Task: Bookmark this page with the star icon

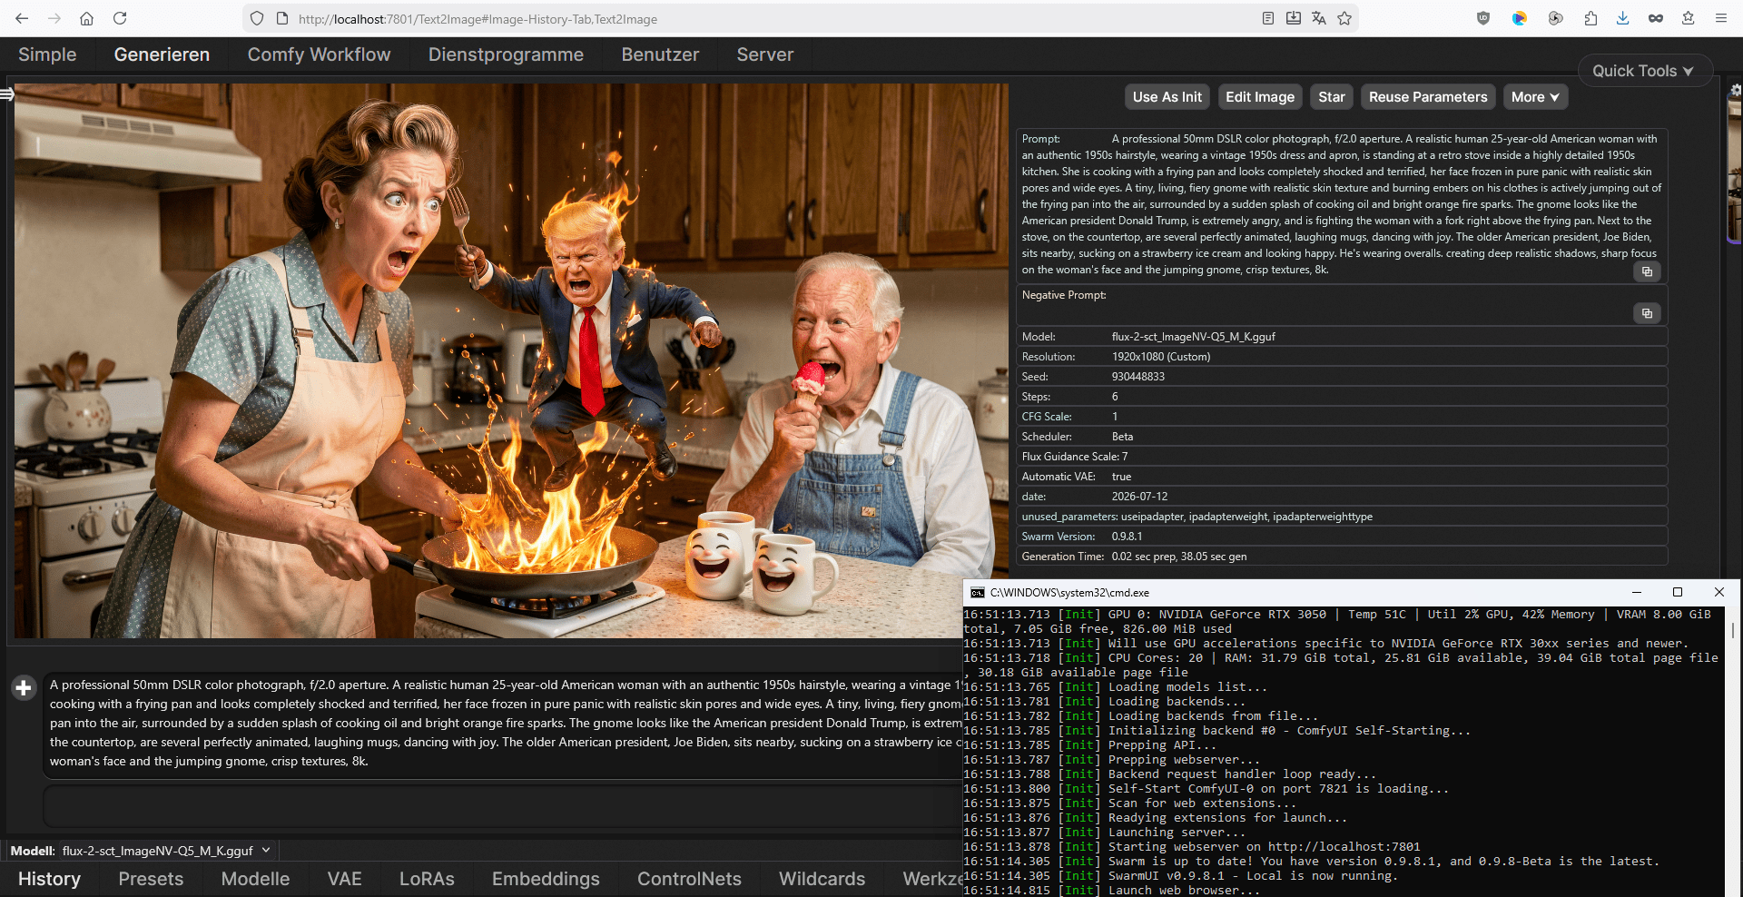Action: click(1344, 18)
